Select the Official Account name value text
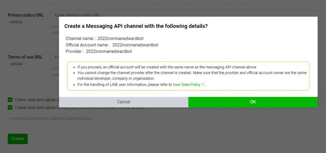The image size is (326, 153). point(135,45)
